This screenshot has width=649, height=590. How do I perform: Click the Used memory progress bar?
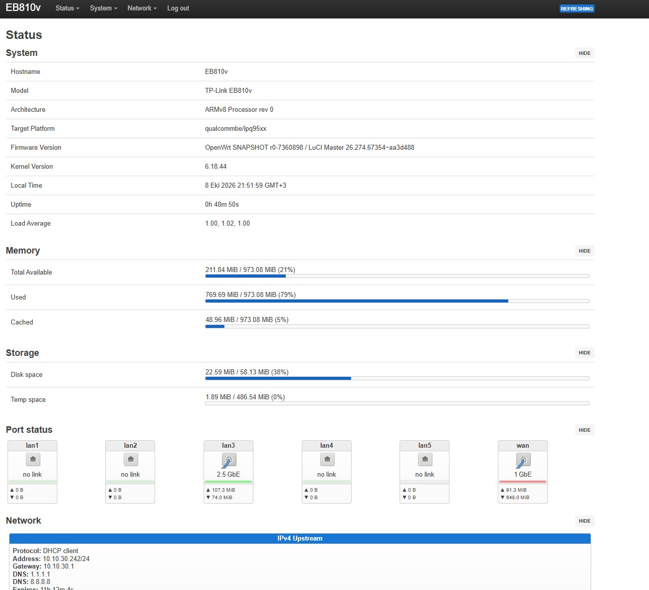(397, 301)
